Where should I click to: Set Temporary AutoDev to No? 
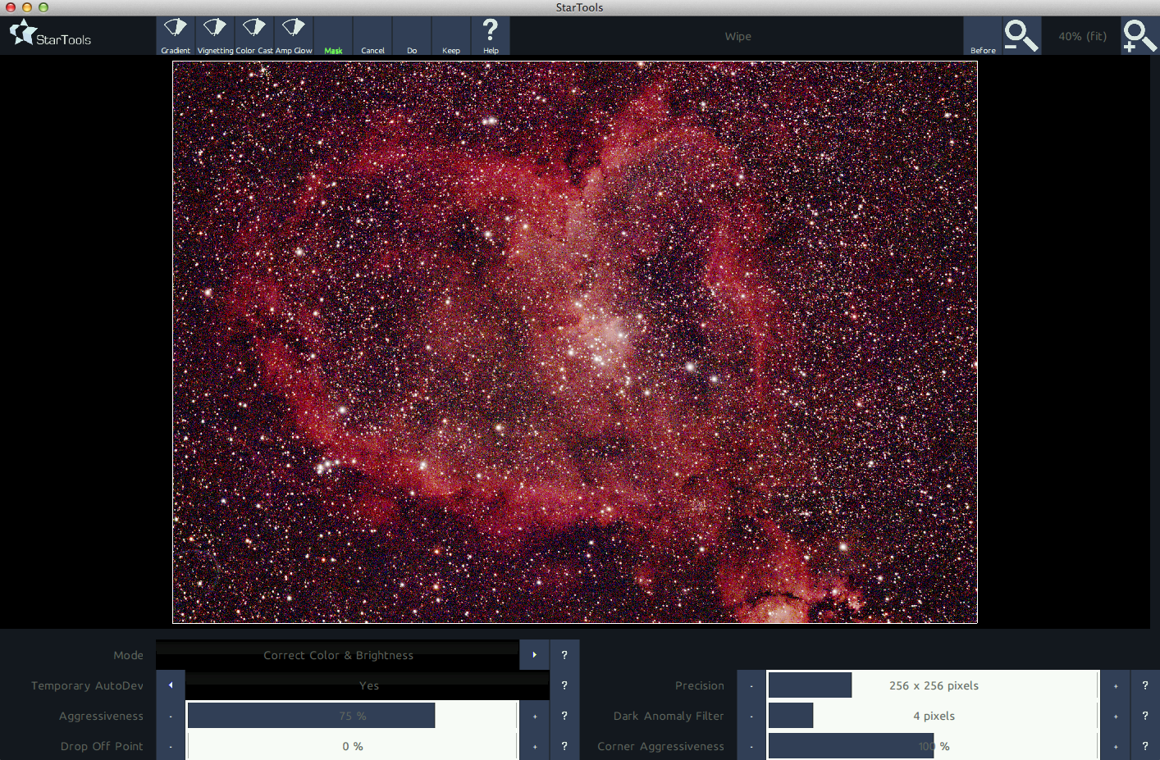(x=171, y=685)
